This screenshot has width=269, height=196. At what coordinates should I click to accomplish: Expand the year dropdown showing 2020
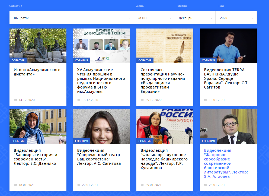(x=236, y=18)
